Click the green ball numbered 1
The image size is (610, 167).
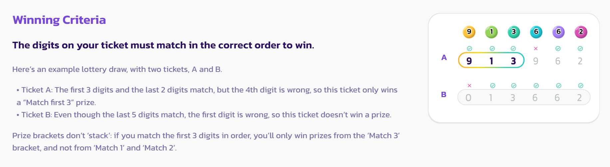click(x=491, y=32)
